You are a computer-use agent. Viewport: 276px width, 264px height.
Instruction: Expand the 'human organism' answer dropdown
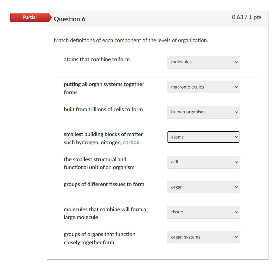203,112
